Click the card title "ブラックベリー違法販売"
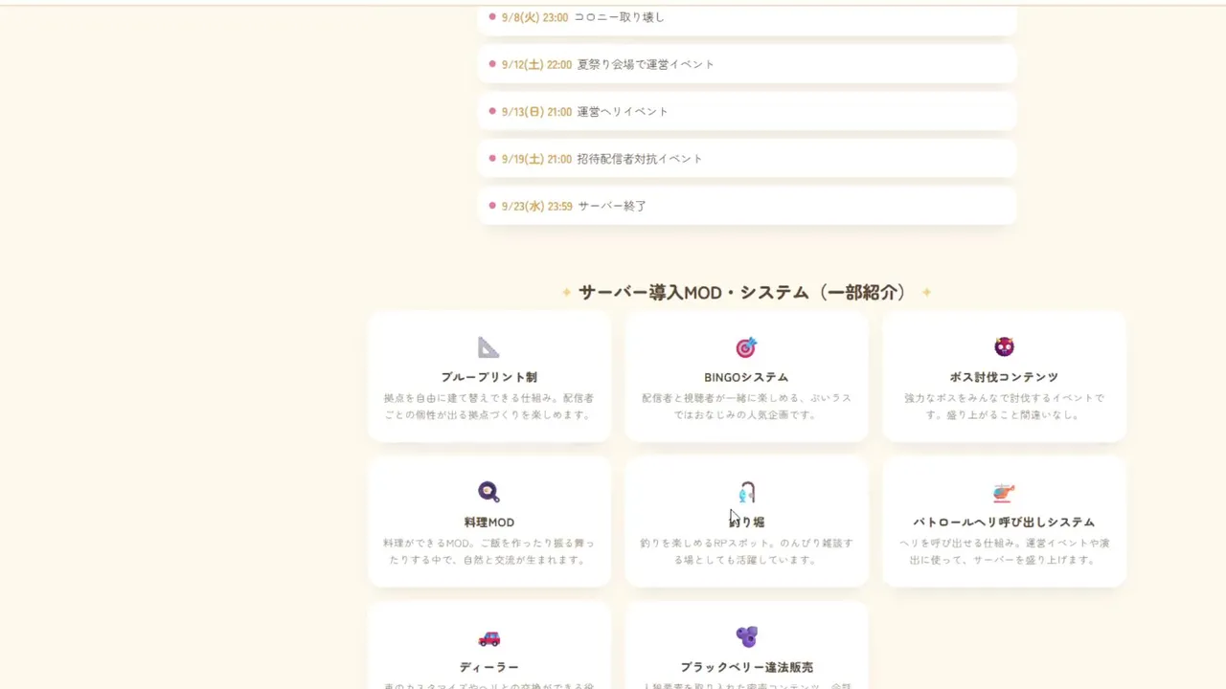This screenshot has width=1226, height=689. (746, 667)
